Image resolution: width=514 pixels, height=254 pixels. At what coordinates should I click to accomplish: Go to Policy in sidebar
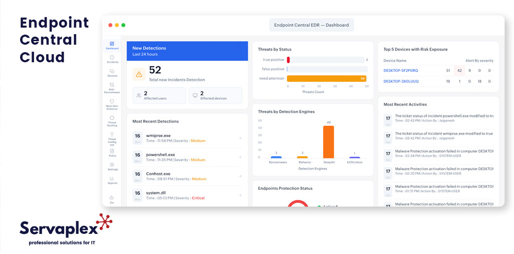point(112,153)
